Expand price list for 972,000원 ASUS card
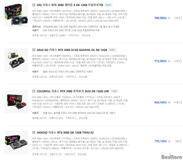 pos(169,61)
